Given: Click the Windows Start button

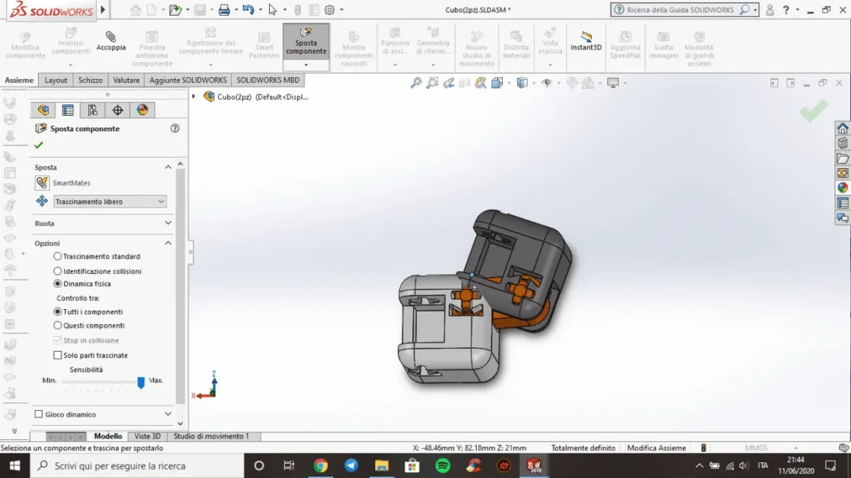Looking at the screenshot, I should click(x=15, y=465).
